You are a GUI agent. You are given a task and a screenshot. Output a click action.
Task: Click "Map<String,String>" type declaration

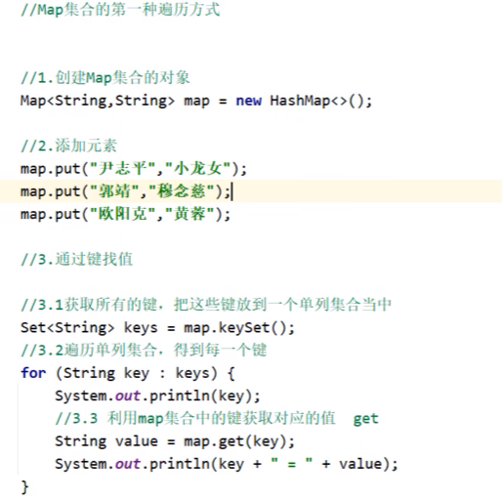click(x=98, y=101)
